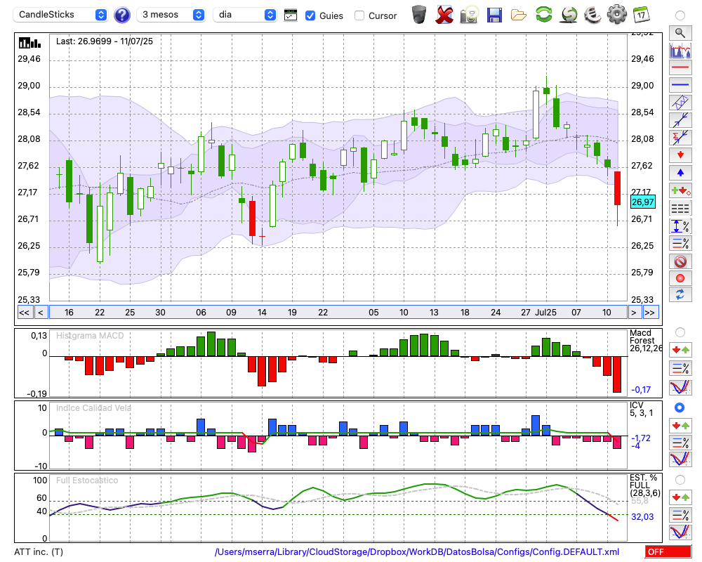Click MACD panel red/green arrows button
Viewport: 702px width, 562px height.
coord(680,350)
